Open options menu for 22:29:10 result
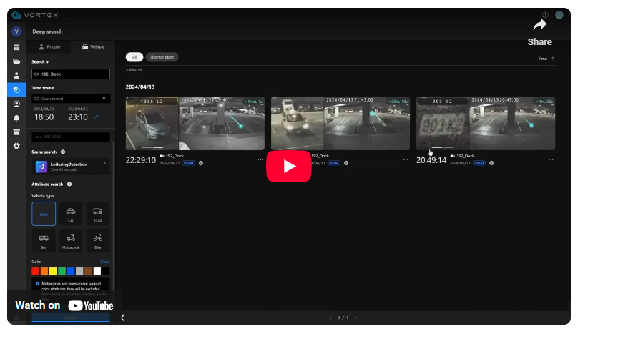623x341 pixels. [x=260, y=159]
